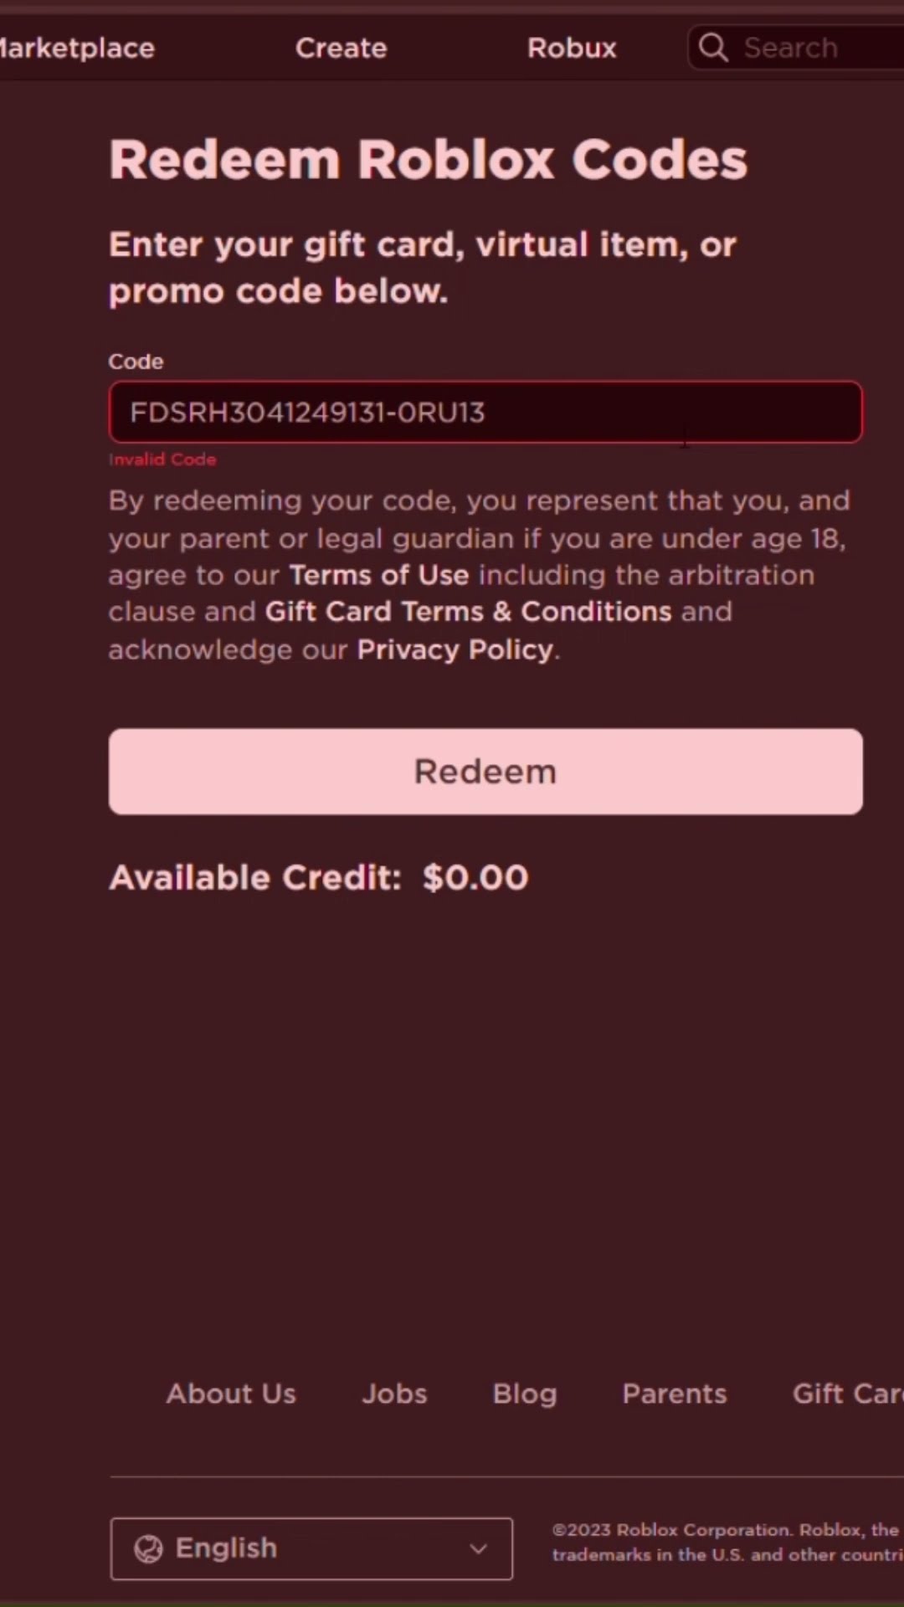Open the English language selector
This screenshot has height=1607, width=904.
pos(311,1549)
